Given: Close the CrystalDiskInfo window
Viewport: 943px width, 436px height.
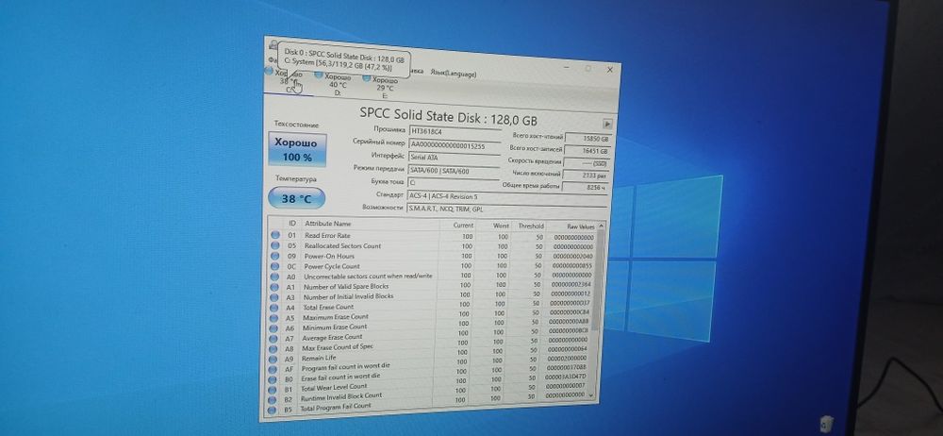Looking at the screenshot, I should tap(610, 70).
